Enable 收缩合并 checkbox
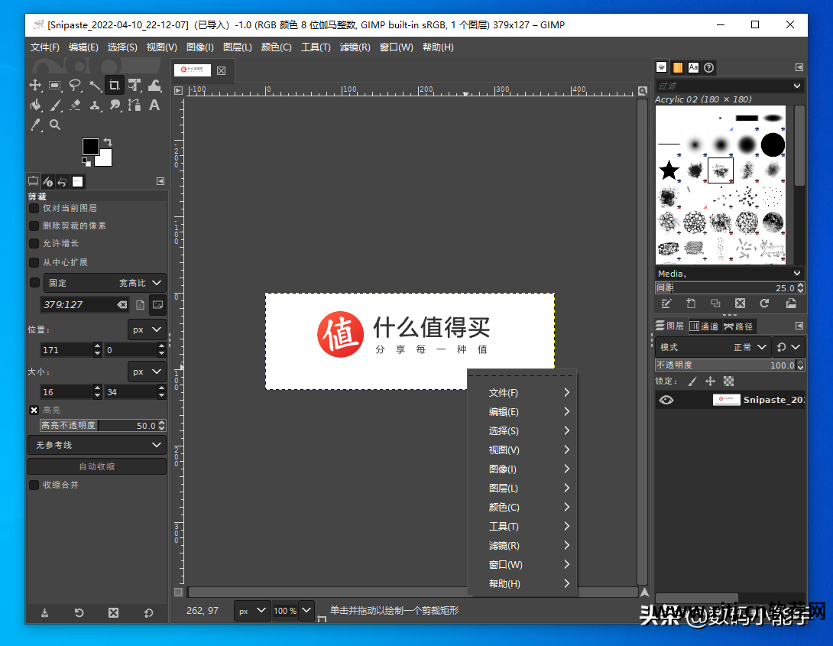 [34, 485]
